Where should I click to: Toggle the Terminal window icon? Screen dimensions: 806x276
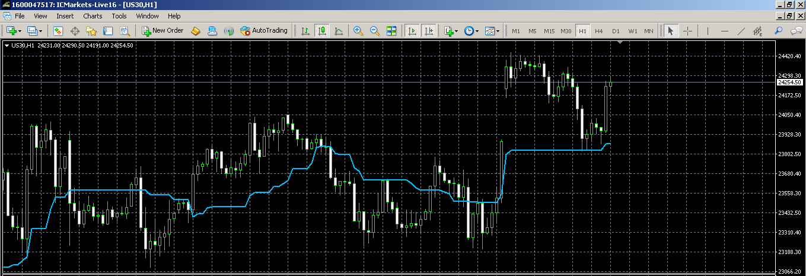(108, 30)
